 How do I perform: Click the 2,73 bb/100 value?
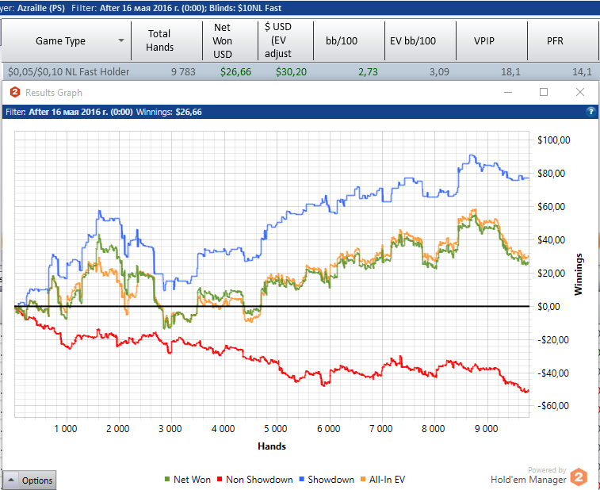tap(368, 72)
